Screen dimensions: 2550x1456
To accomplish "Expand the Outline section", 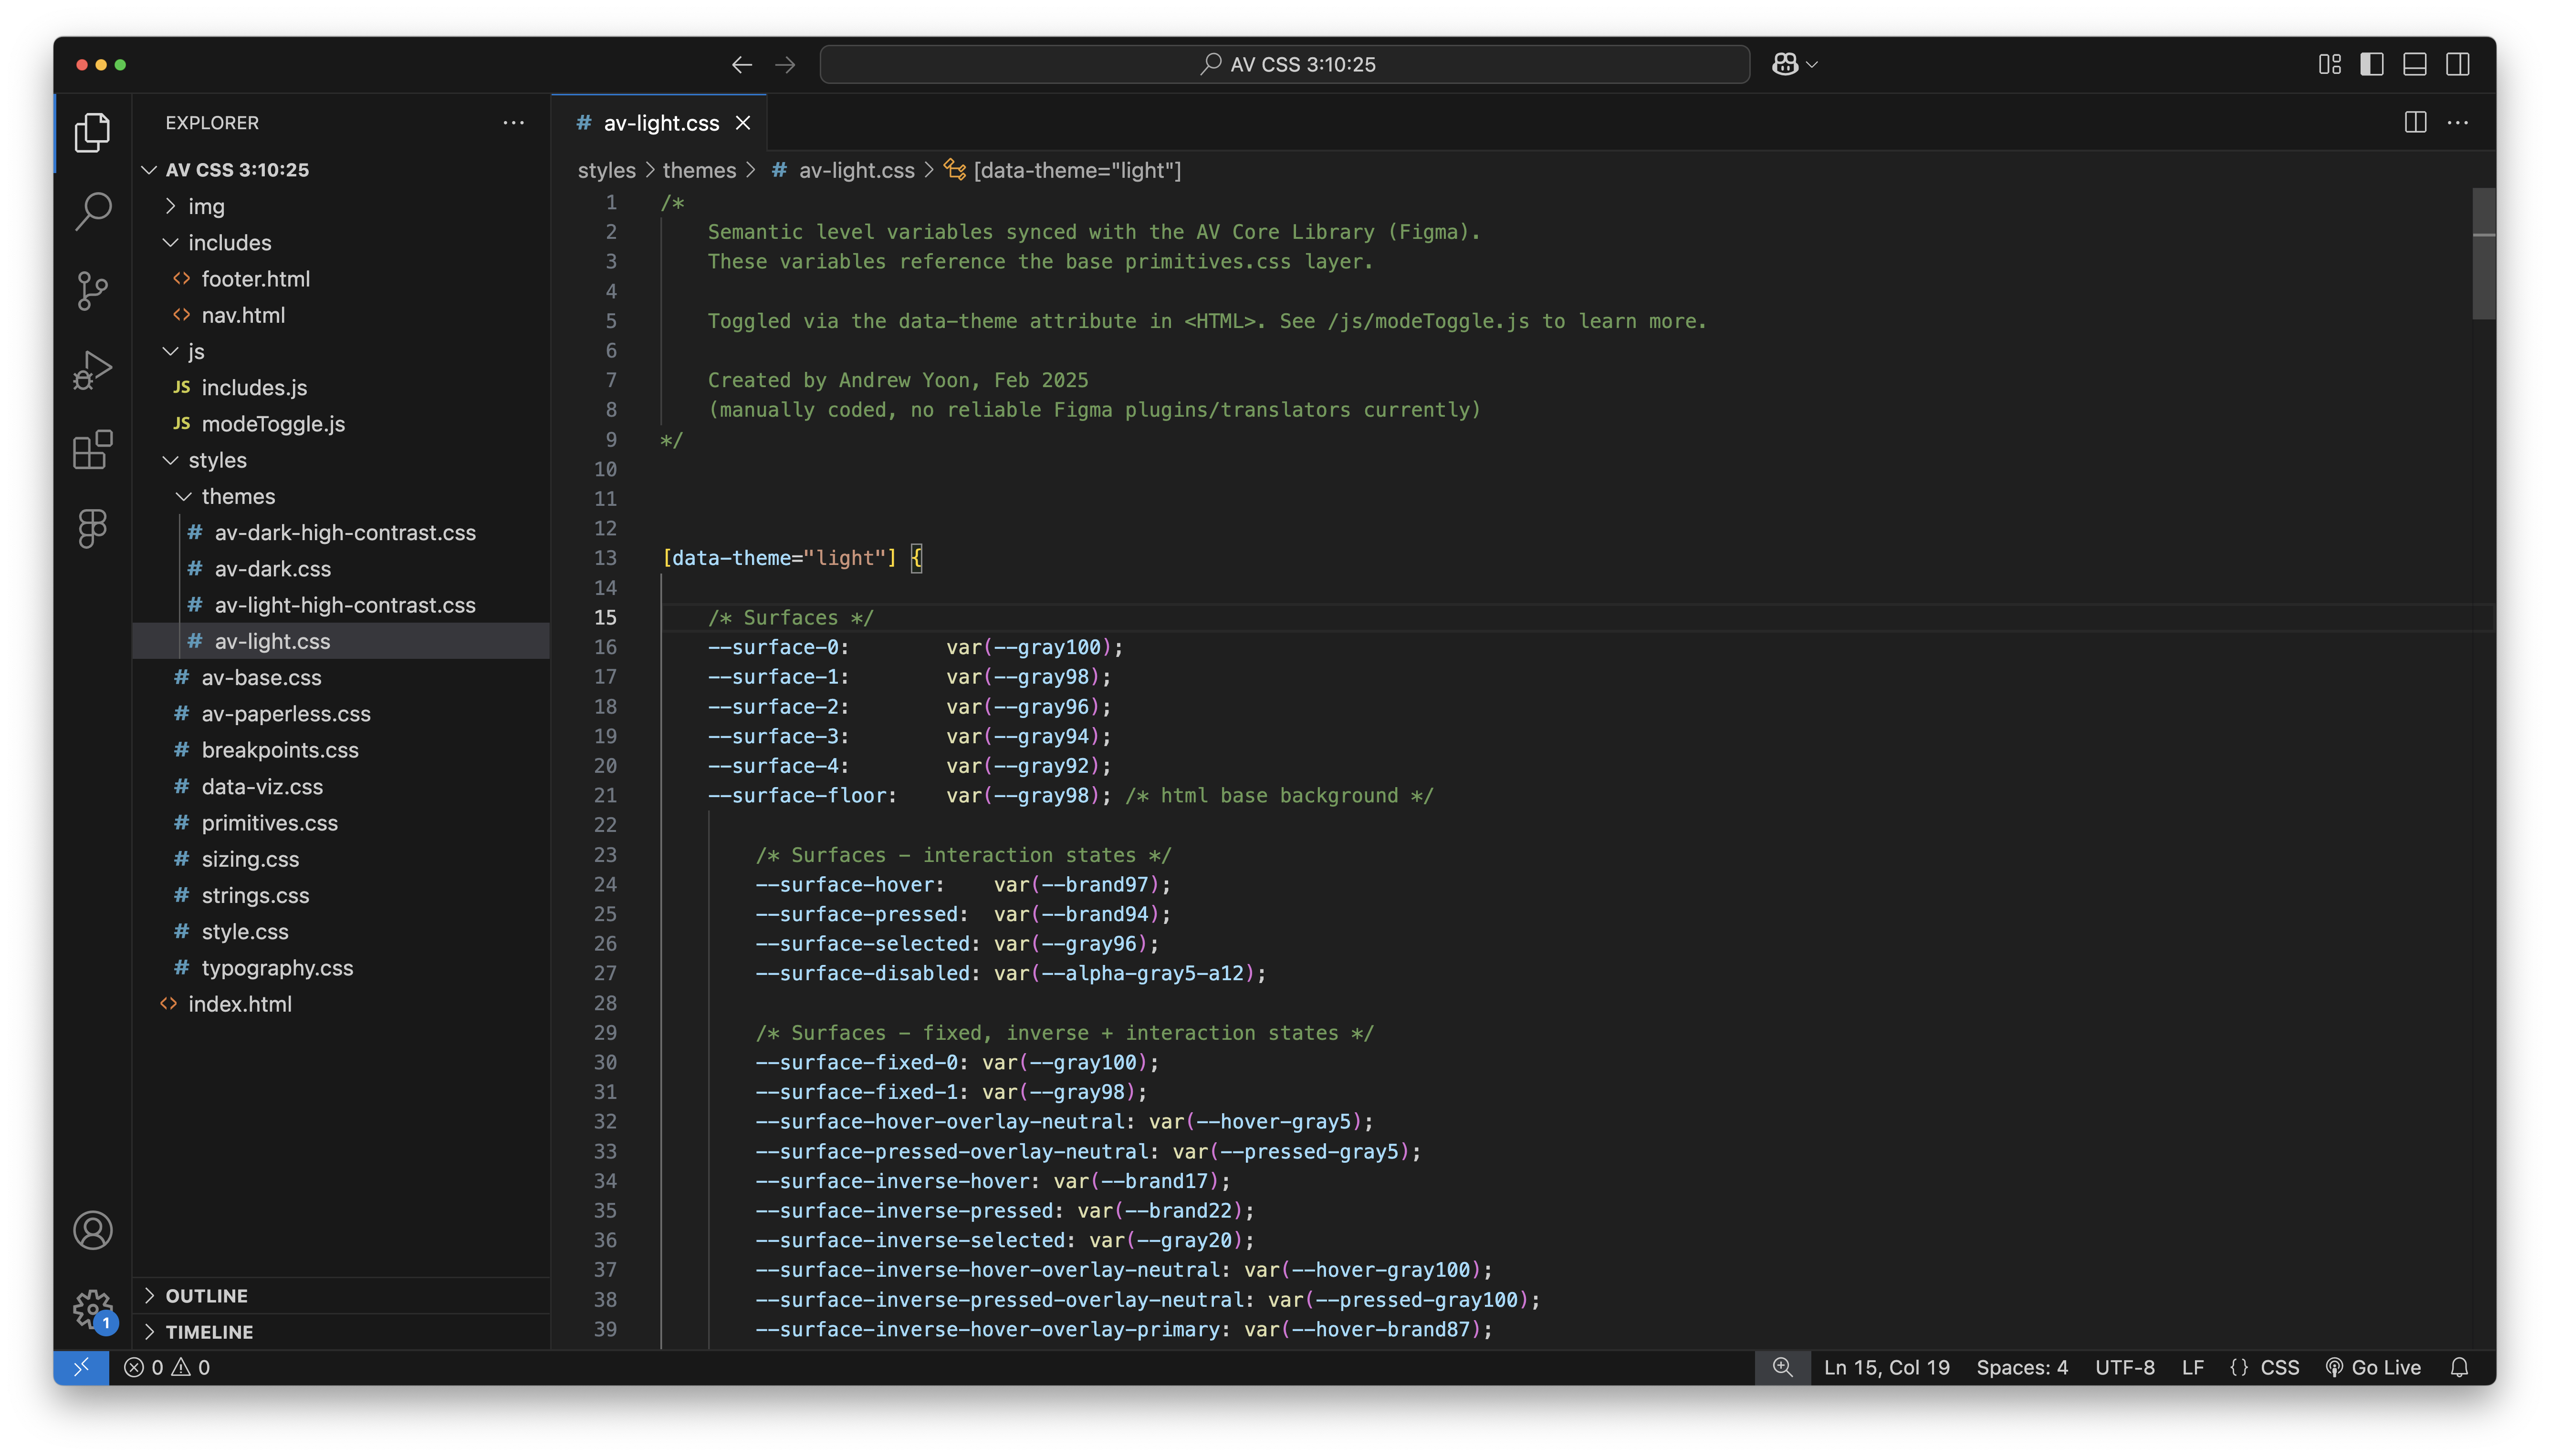I will coord(340,1295).
